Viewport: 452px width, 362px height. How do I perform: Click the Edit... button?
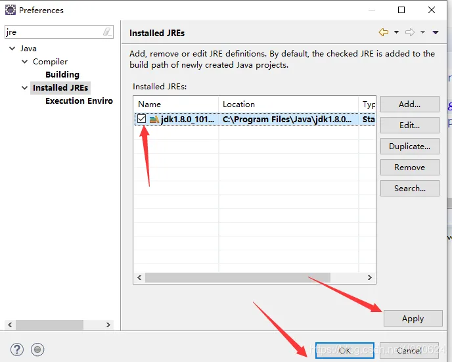410,125
